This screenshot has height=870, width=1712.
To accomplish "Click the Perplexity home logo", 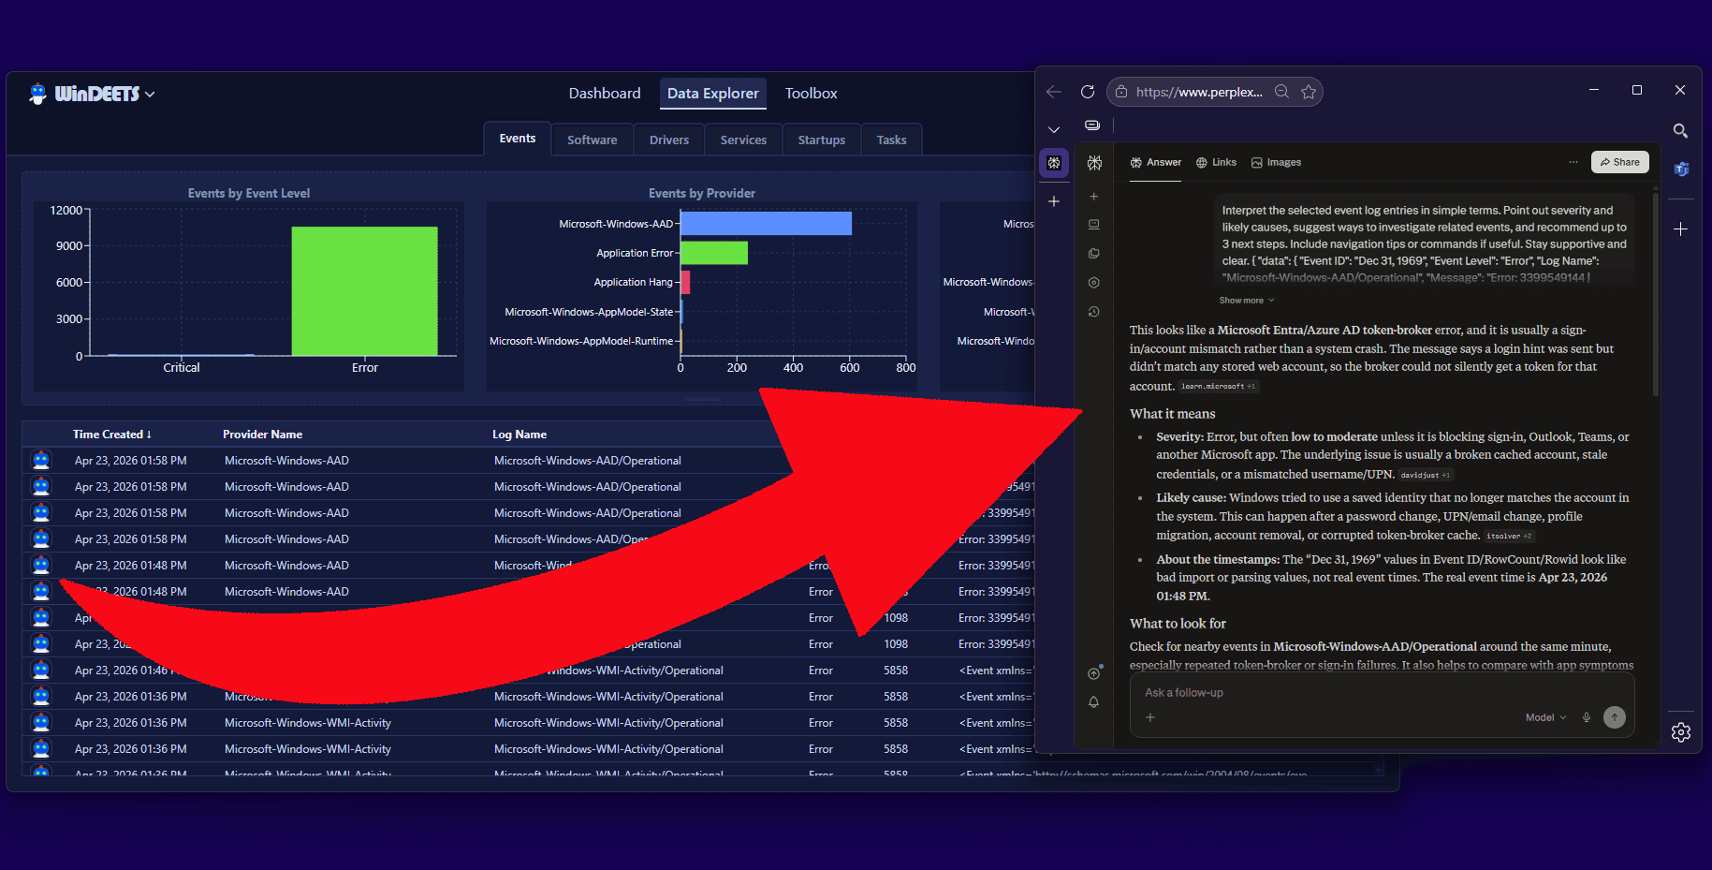I will coord(1094,163).
